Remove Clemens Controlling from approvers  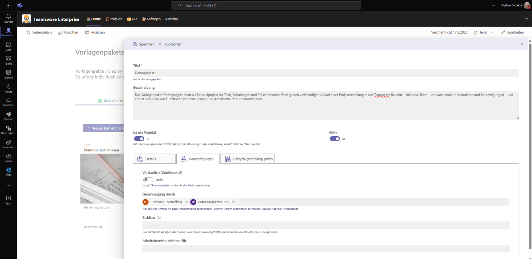click(186, 202)
